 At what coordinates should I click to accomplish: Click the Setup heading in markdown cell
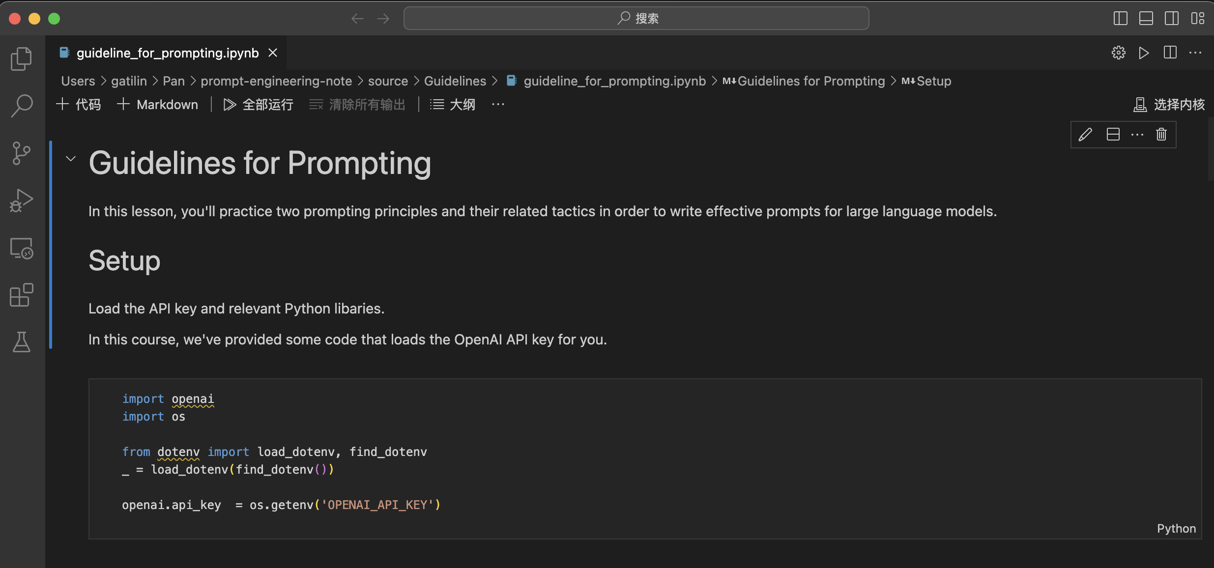124,261
